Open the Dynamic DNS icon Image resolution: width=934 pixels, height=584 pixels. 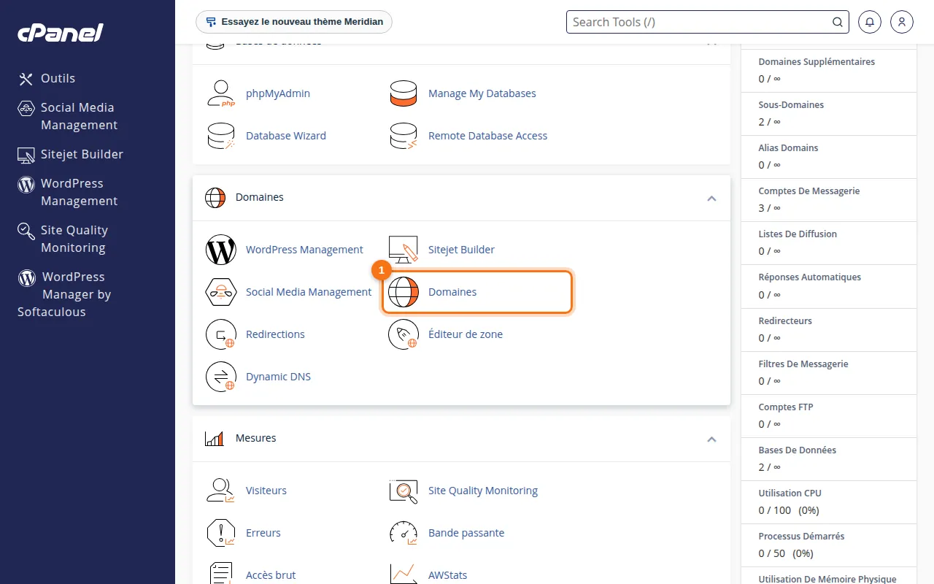[x=220, y=377]
